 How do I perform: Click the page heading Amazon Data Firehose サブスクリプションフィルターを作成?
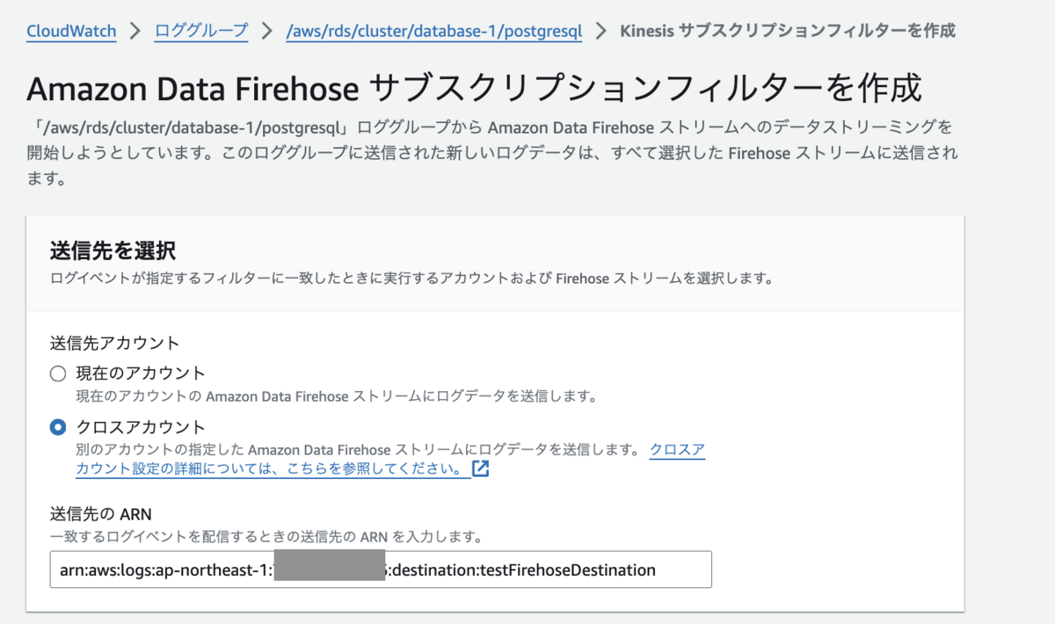point(475,89)
